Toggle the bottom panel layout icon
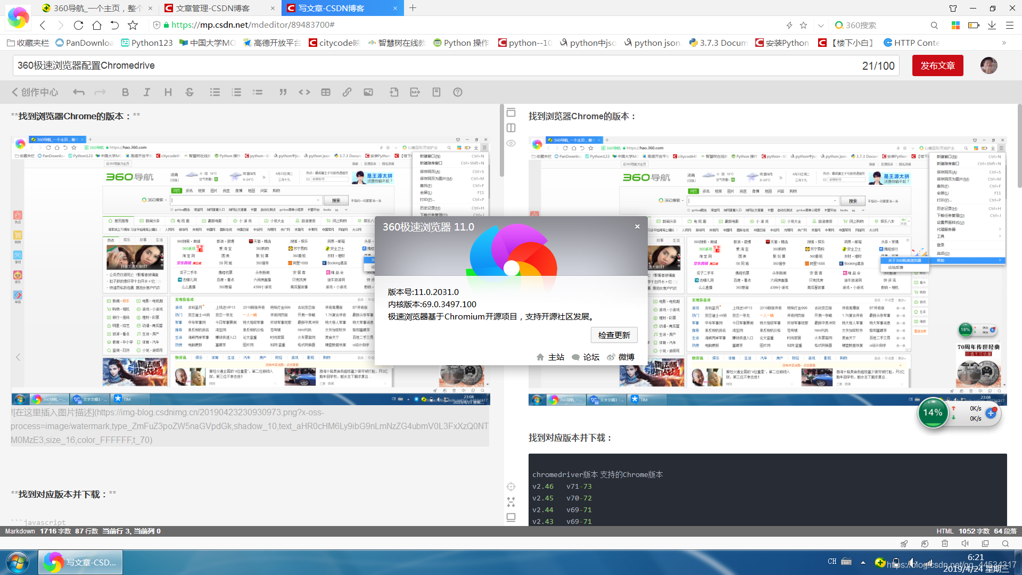Image resolution: width=1022 pixels, height=575 pixels. tap(511, 517)
